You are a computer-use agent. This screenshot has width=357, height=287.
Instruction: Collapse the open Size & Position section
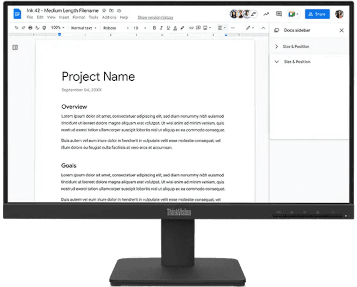[x=277, y=62]
